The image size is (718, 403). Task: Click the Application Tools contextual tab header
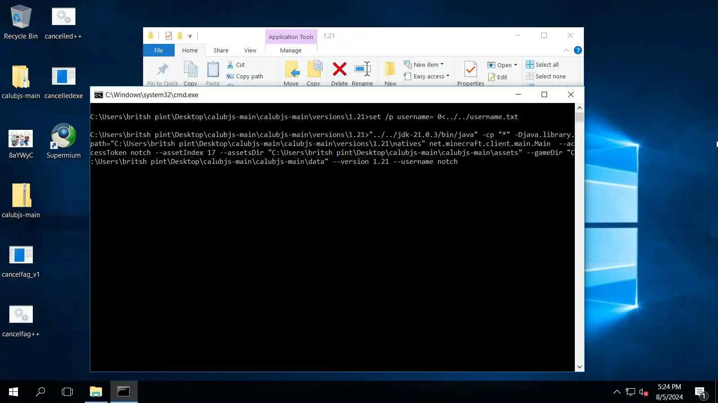tap(291, 37)
